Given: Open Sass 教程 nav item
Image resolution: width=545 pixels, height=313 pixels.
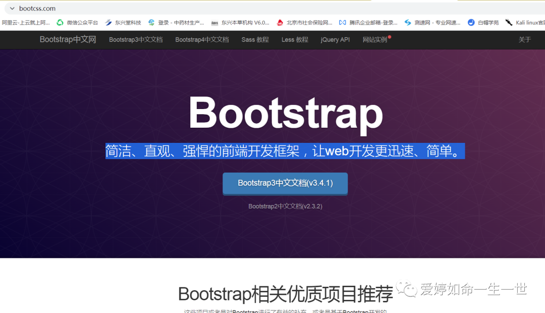Looking at the screenshot, I should tap(255, 40).
